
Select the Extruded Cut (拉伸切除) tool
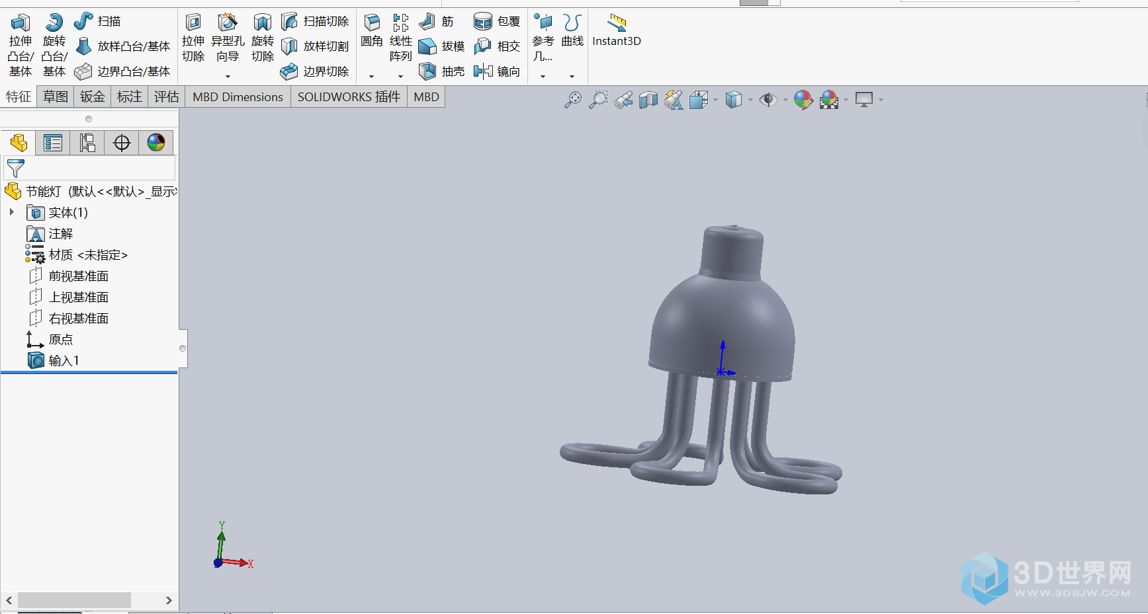click(x=193, y=38)
